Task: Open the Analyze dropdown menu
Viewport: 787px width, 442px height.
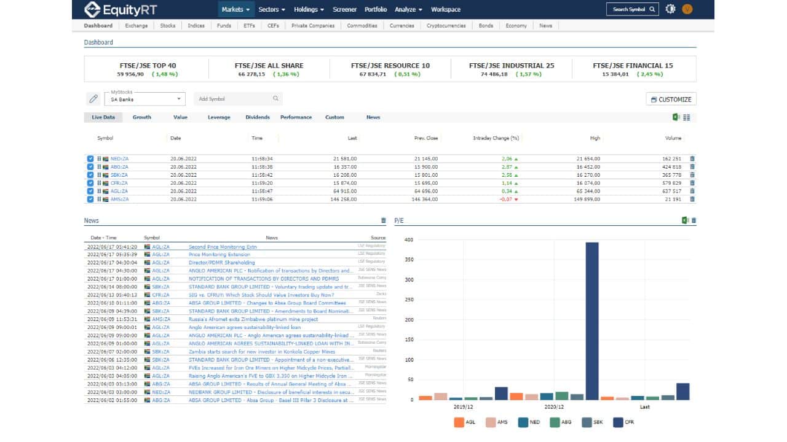Action: click(x=409, y=9)
